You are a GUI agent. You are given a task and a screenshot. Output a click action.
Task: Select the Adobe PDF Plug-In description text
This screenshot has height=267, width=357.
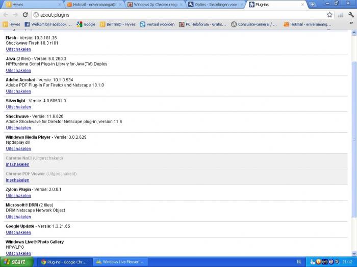click(x=55, y=85)
